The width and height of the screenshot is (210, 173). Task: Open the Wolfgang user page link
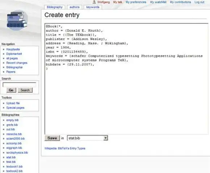104,2
